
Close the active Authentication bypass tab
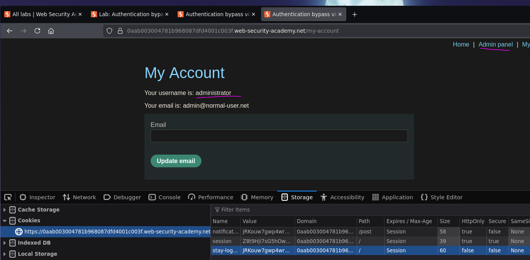click(340, 14)
